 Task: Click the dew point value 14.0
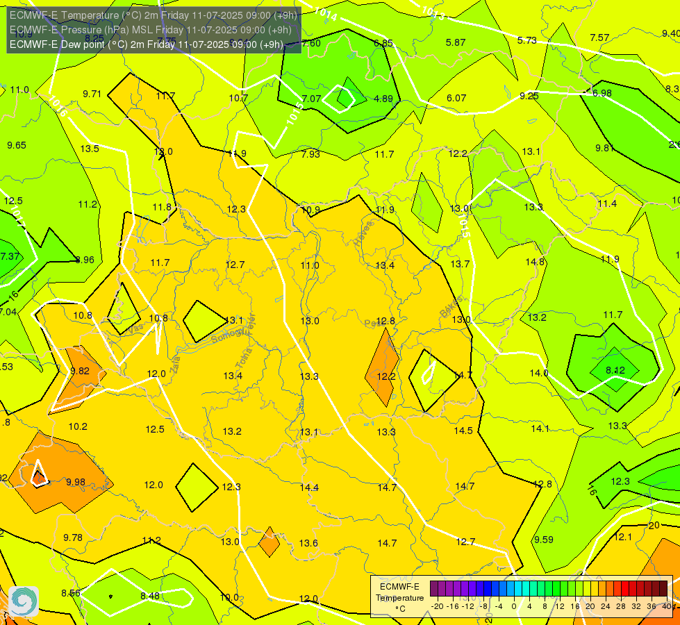[538, 373]
